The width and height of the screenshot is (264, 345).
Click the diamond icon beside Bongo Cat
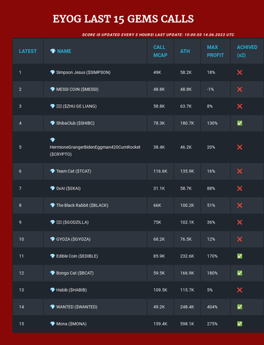point(53,273)
